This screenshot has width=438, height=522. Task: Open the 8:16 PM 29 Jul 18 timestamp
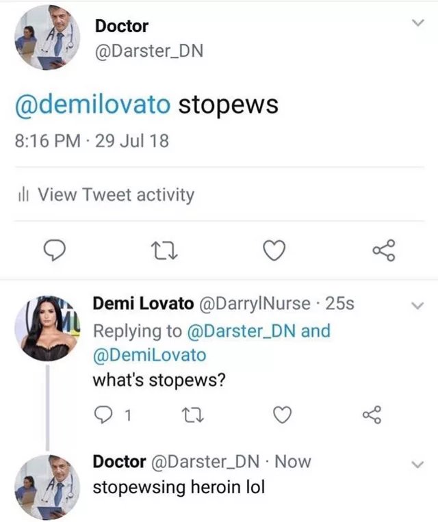[92, 140]
